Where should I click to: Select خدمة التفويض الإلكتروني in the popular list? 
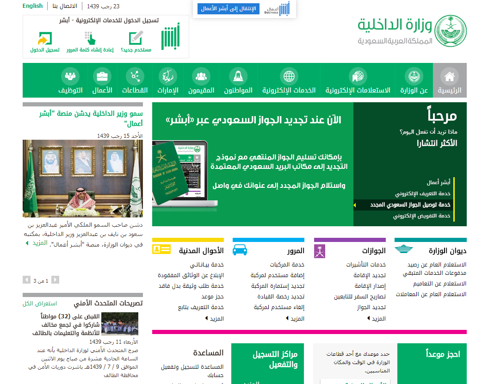click(421, 216)
